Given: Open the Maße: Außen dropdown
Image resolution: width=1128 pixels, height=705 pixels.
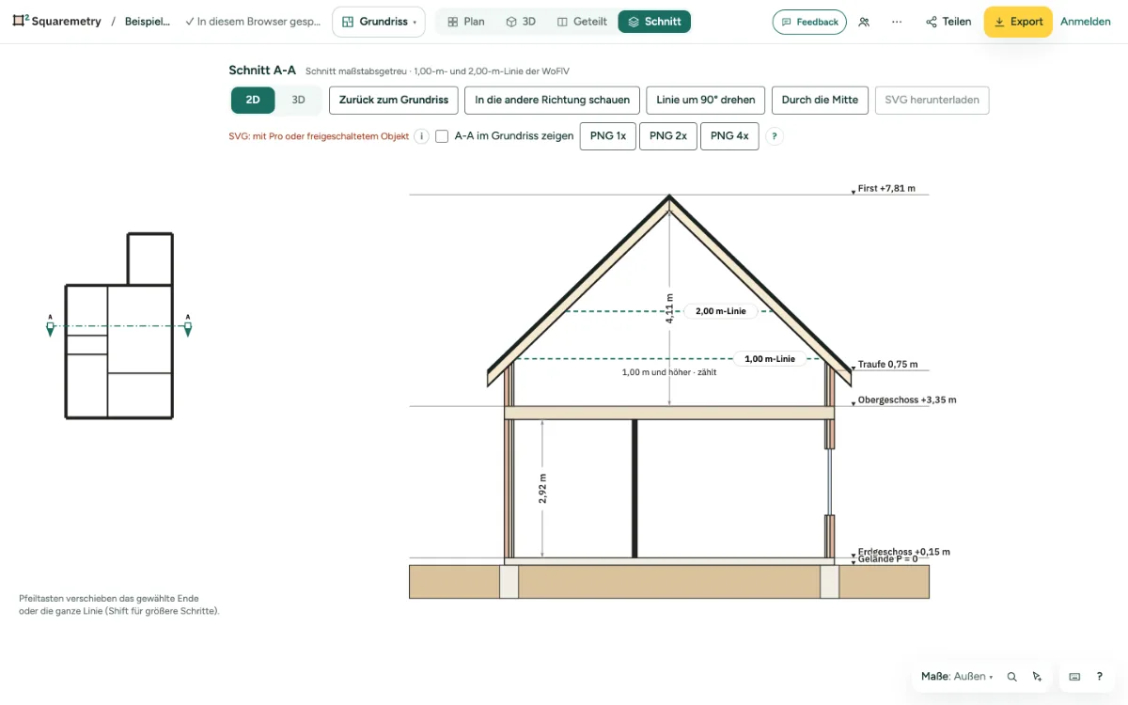Looking at the screenshot, I should click(x=957, y=677).
